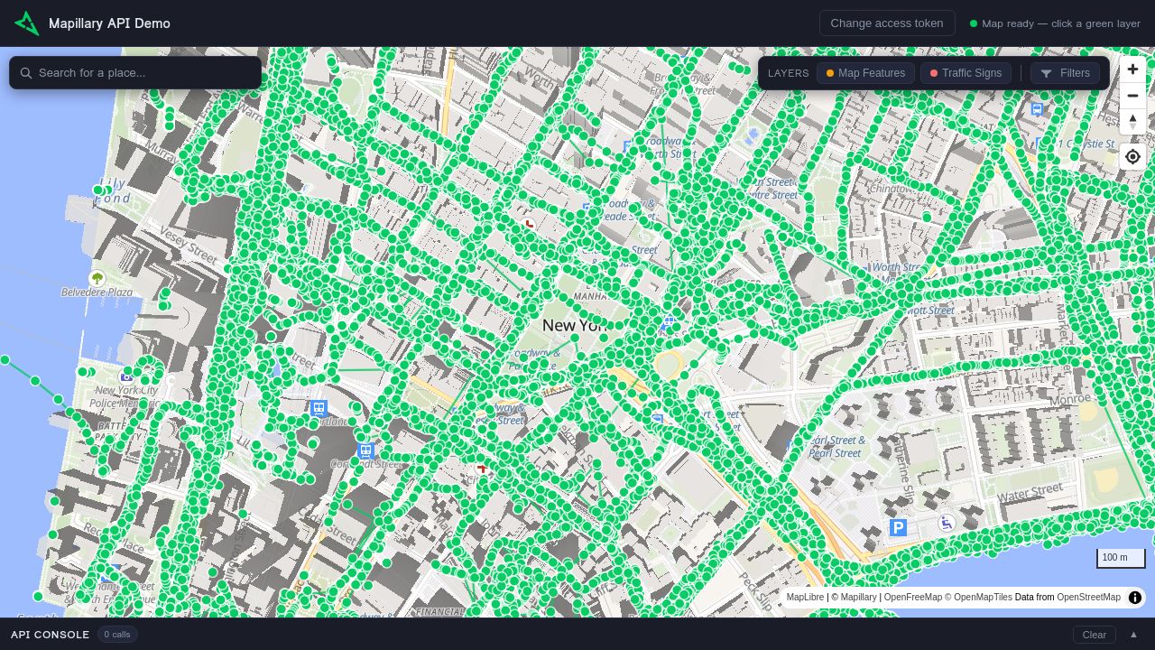Click the blue parking P icon
Screen dimensions: 1155x650
(x=898, y=528)
